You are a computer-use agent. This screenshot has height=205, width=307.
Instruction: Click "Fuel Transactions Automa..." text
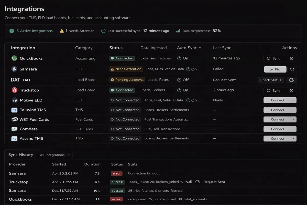[x=166, y=119]
